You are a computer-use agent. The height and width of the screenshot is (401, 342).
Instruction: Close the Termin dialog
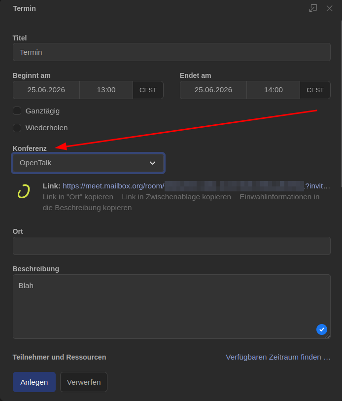(x=330, y=8)
